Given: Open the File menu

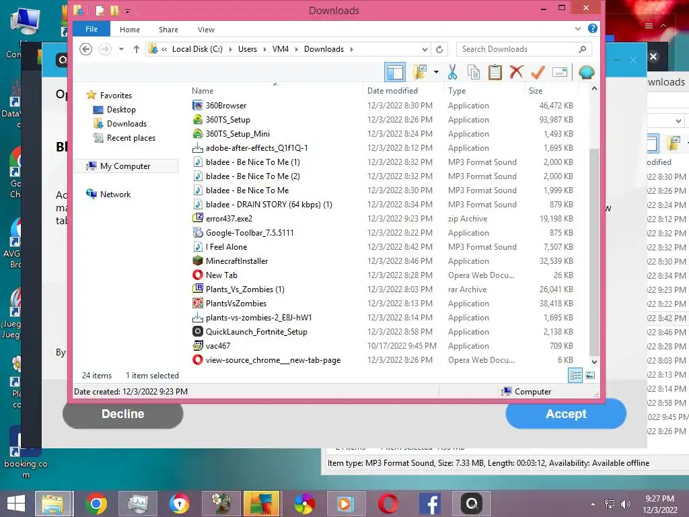Looking at the screenshot, I should (92, 29).
